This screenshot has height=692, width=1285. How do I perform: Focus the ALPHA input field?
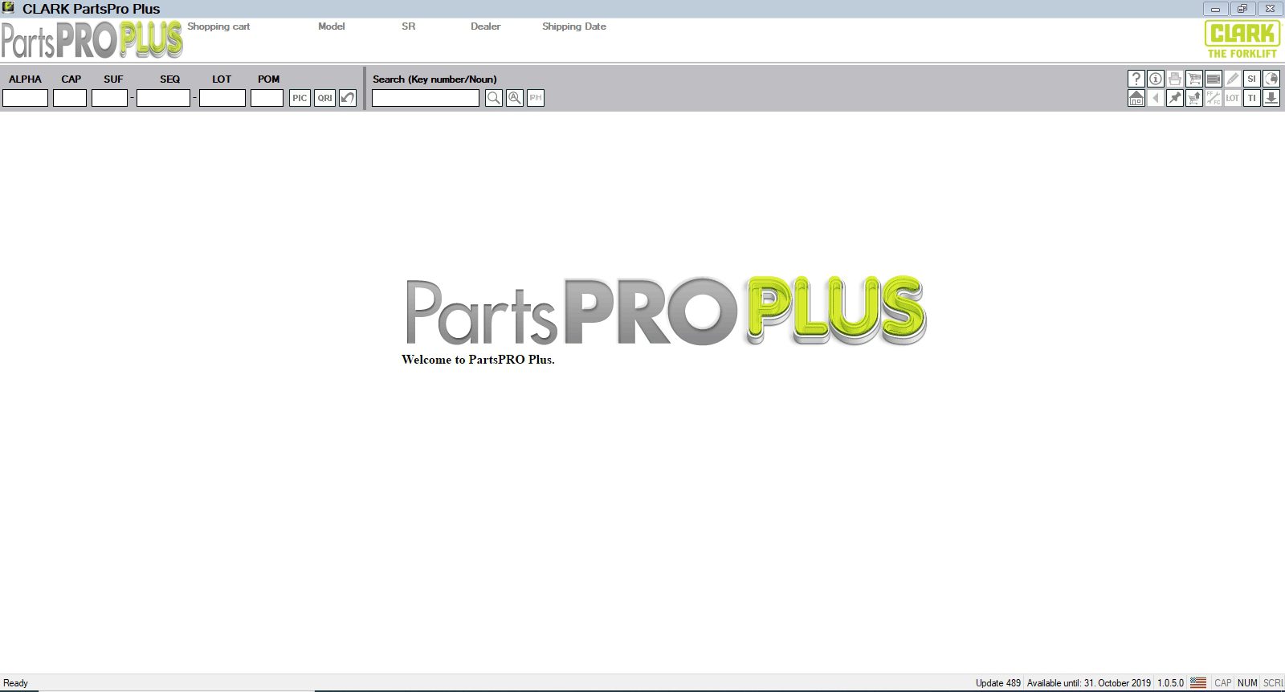coord(26,98)
